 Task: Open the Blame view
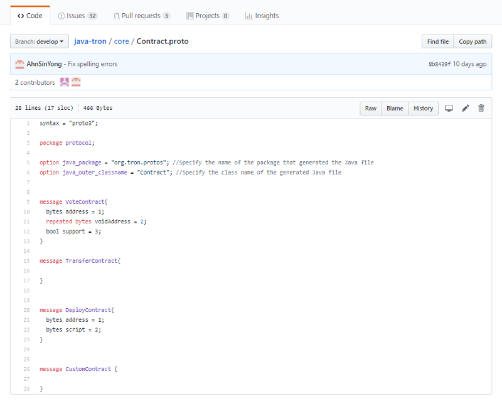click(395, 109)
